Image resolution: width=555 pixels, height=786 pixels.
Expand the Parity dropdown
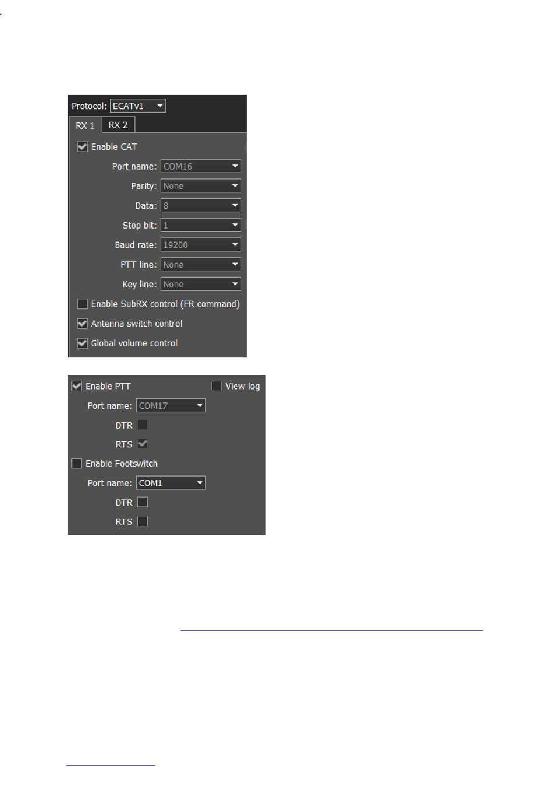tap(201, 186)
